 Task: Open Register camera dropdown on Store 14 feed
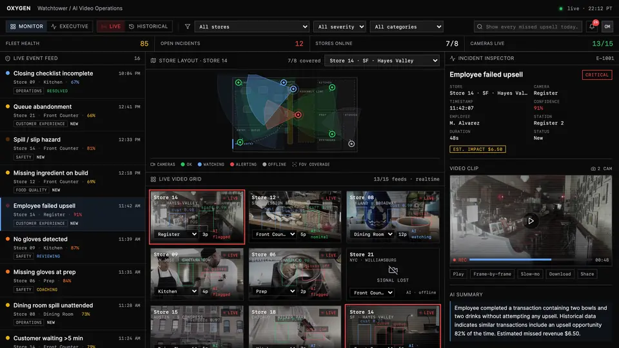coord(175,235)
